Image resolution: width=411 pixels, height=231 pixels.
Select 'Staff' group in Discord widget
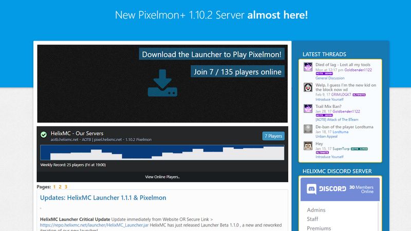[312, 219]
